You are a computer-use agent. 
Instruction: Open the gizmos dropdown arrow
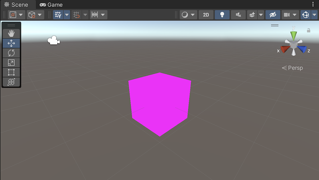[x=315, y=15]
